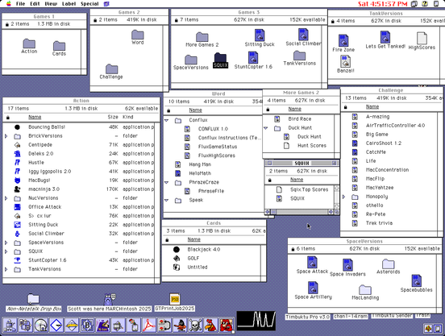445x336 pixels.
Task: Launch Adobe Acrobat from the launcher strip
Action: [x=149, y=325]
